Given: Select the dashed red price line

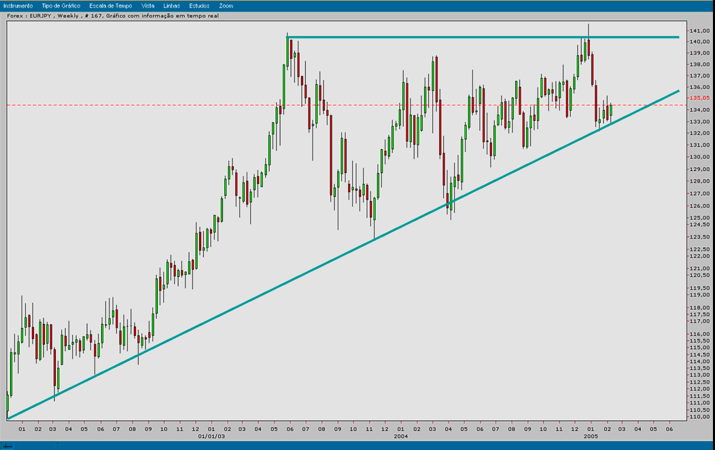Looking at the screenshot, I should click(204, 104).
